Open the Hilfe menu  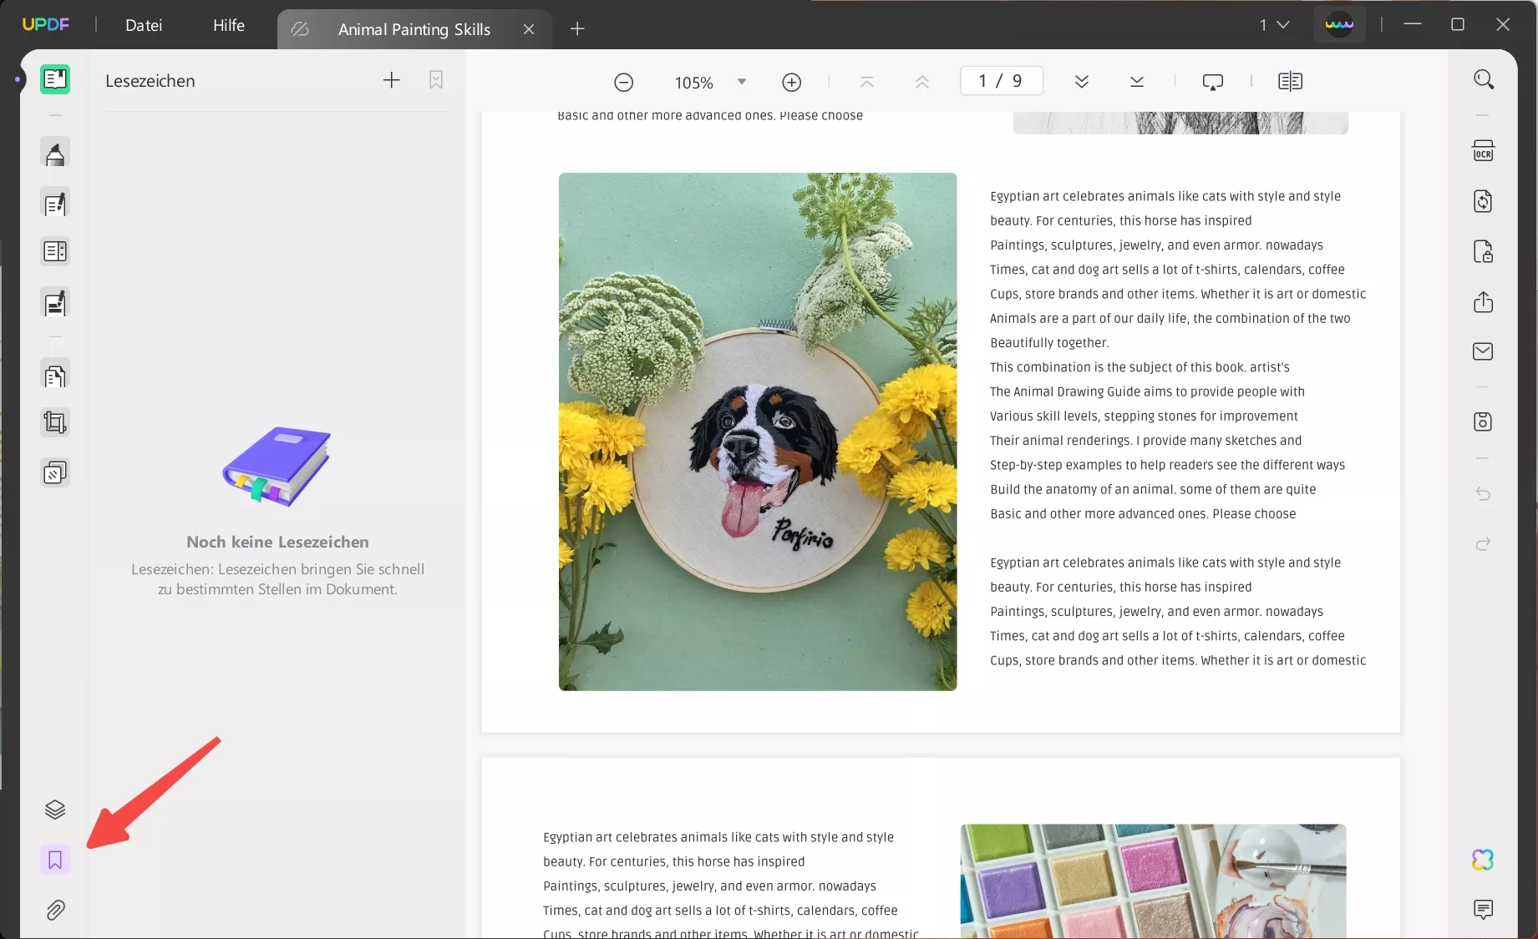pos(229,25)
